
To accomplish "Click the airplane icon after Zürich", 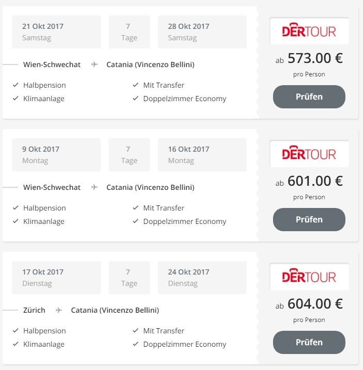I will (x=59, y=310).
